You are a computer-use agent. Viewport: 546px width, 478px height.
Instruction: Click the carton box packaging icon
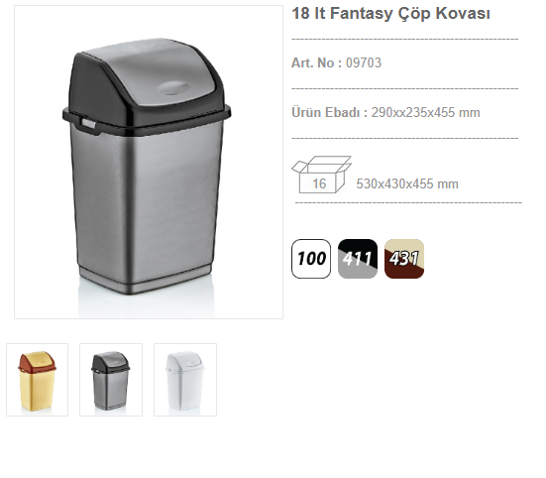point(321,175)
